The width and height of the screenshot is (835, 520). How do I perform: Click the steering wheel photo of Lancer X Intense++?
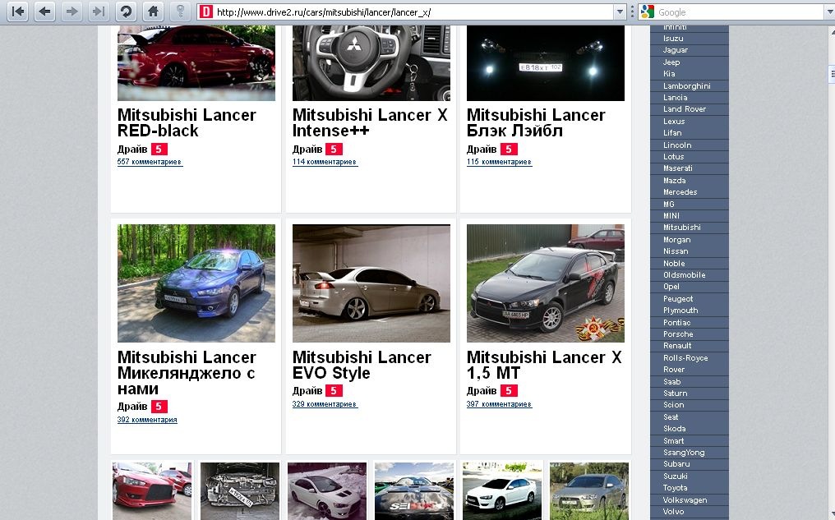[x=371, y=62]
